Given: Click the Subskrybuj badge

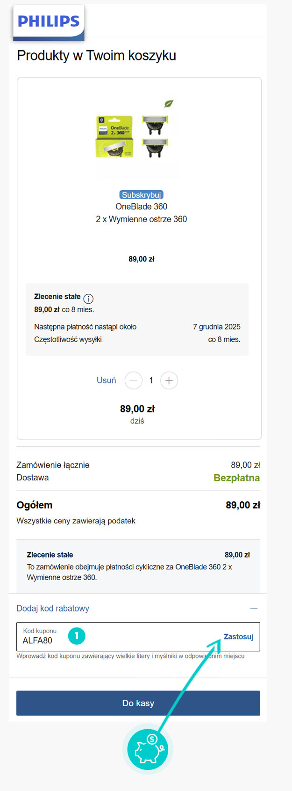Looking at the screenshot, I should click(142, 195).
